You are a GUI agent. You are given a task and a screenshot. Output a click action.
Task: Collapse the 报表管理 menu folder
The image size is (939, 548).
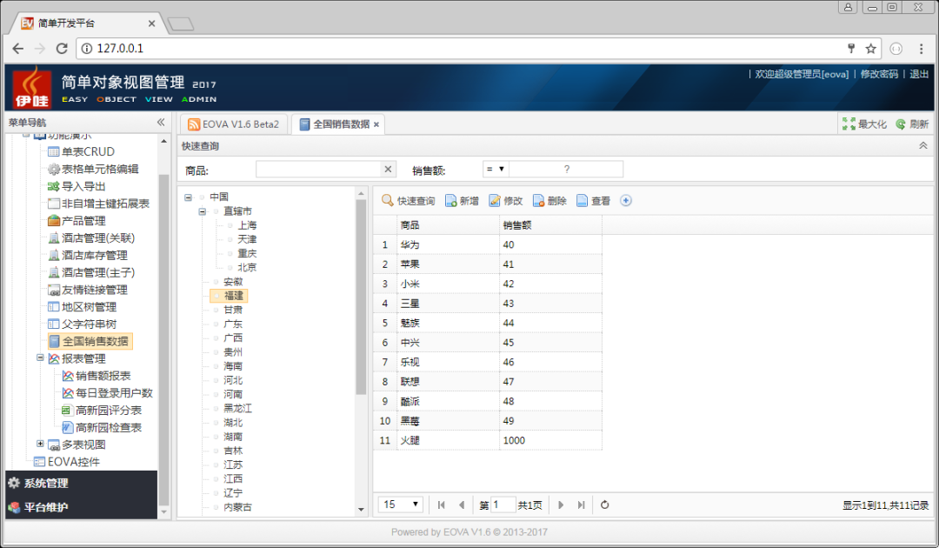40,358
